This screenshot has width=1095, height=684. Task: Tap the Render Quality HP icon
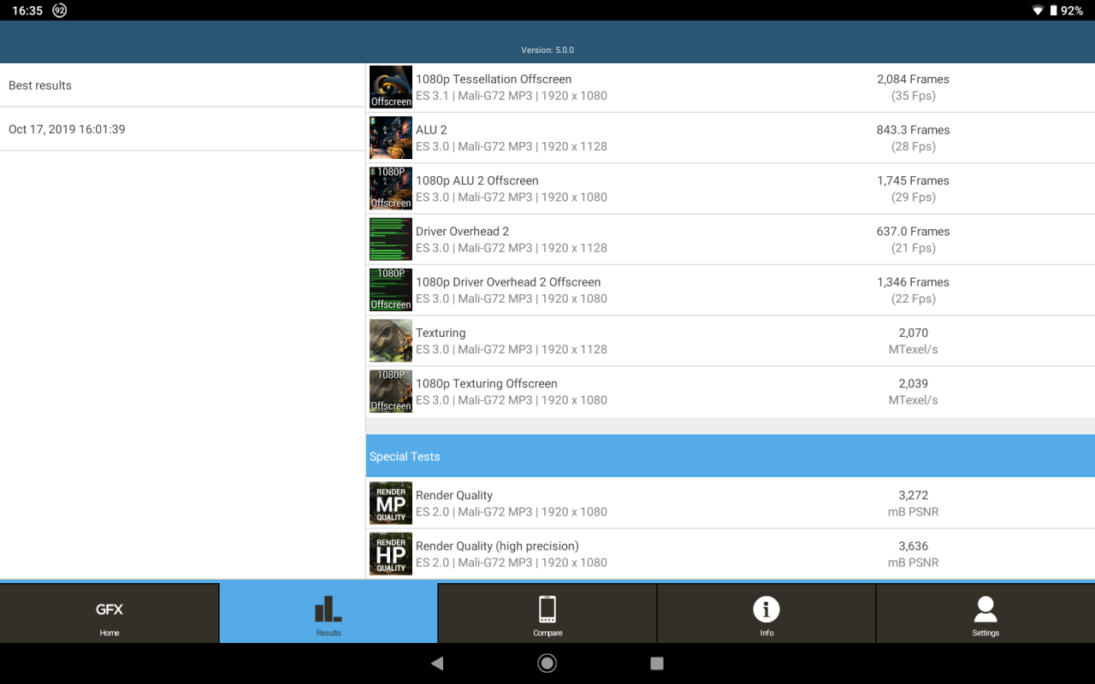pyautogui.click(x=391, y=554)
